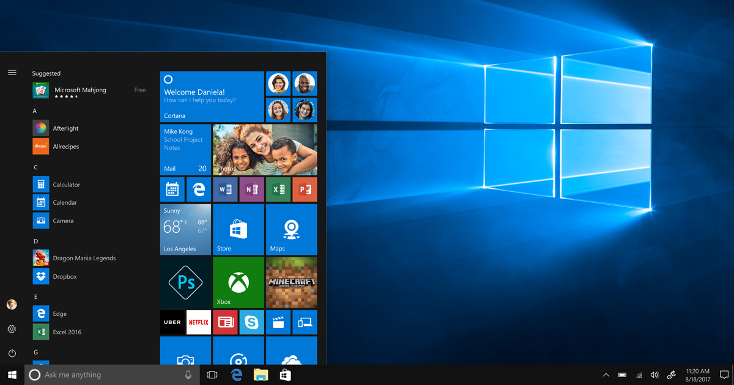Open the Calendar tile in Start

tap(172, 189)
